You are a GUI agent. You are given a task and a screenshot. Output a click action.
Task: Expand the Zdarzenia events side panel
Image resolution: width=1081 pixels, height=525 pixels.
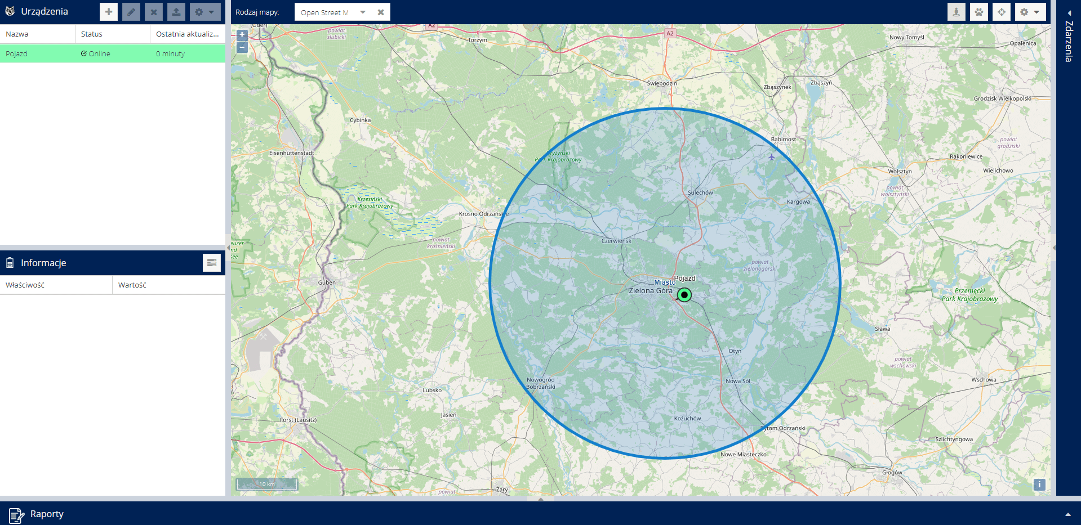pos(1069,12)
